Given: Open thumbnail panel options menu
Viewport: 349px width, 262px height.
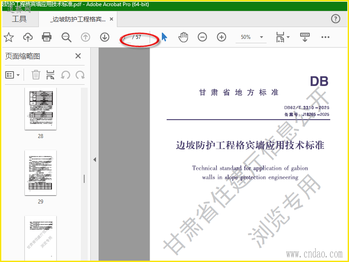Looking at the screenshot, I should pos(13,75).
